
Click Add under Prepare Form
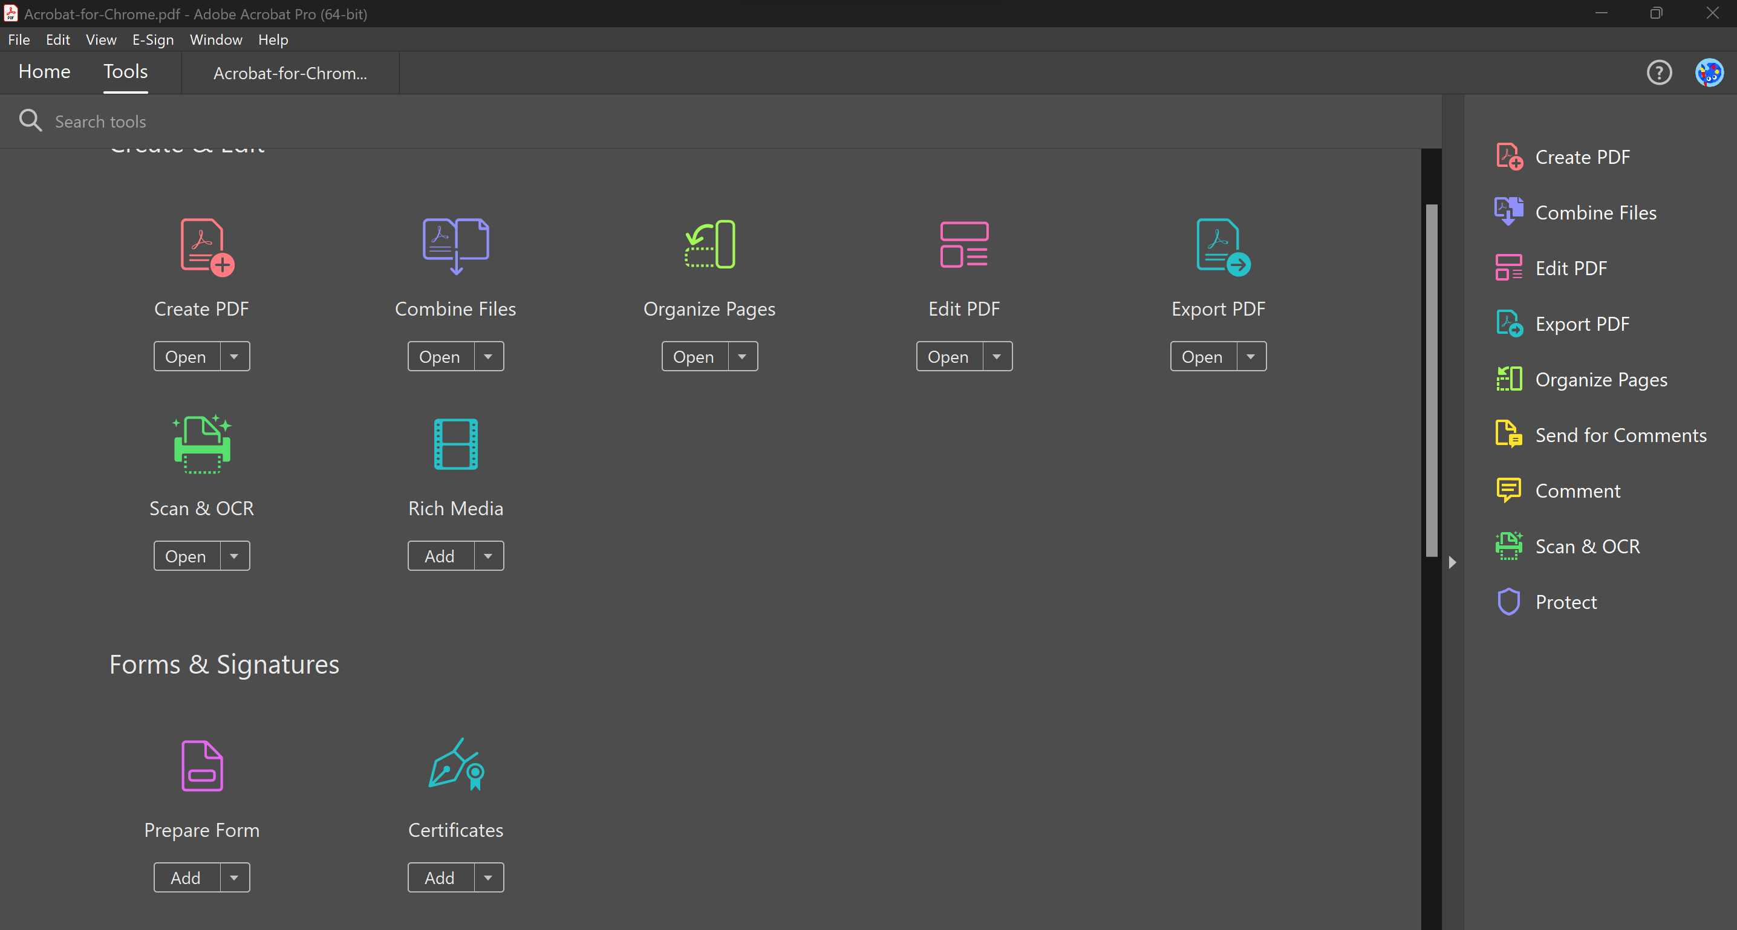(x=186, y=877)
